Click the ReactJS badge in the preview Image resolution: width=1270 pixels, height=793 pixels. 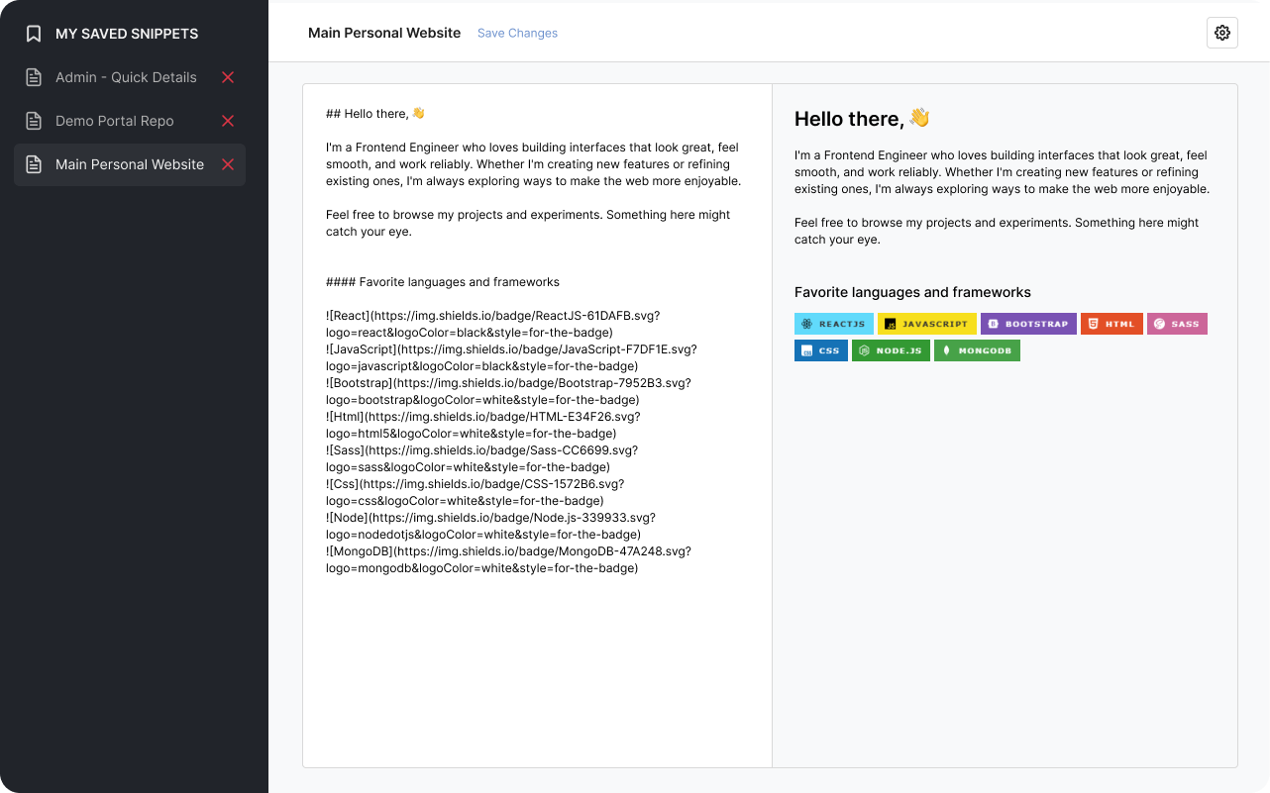coord(833,323)
